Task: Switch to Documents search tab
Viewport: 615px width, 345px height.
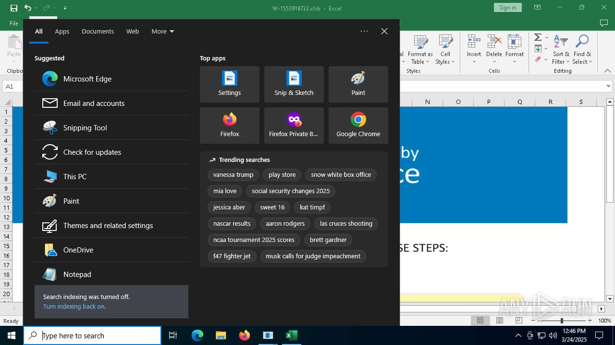Action: [x=98, y=31]
